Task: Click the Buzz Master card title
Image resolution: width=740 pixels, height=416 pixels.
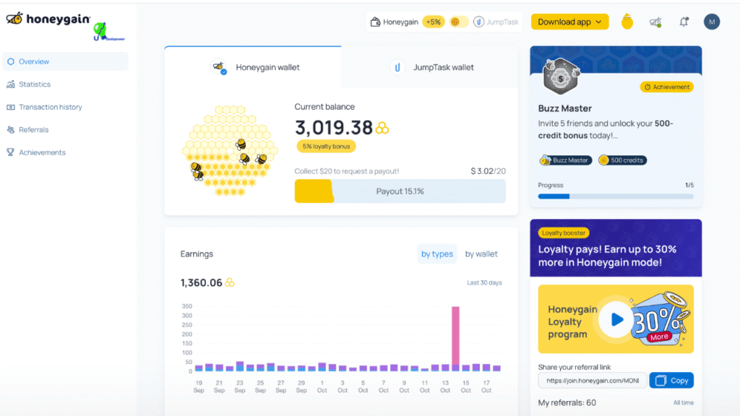Action: coord(565,108)
